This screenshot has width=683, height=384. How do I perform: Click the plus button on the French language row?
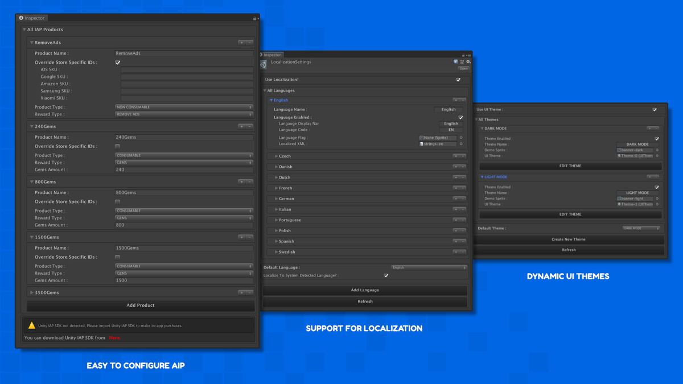[x=456, y=188]
